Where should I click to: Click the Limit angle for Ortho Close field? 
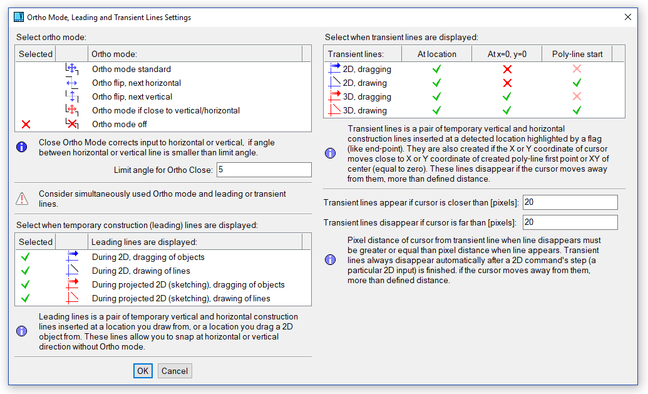pyautogui.click(x=263, y=170)
